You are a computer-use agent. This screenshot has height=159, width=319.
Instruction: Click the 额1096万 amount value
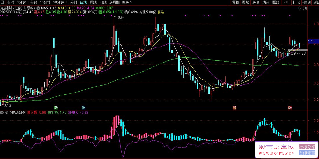click(x=90, y=12)
